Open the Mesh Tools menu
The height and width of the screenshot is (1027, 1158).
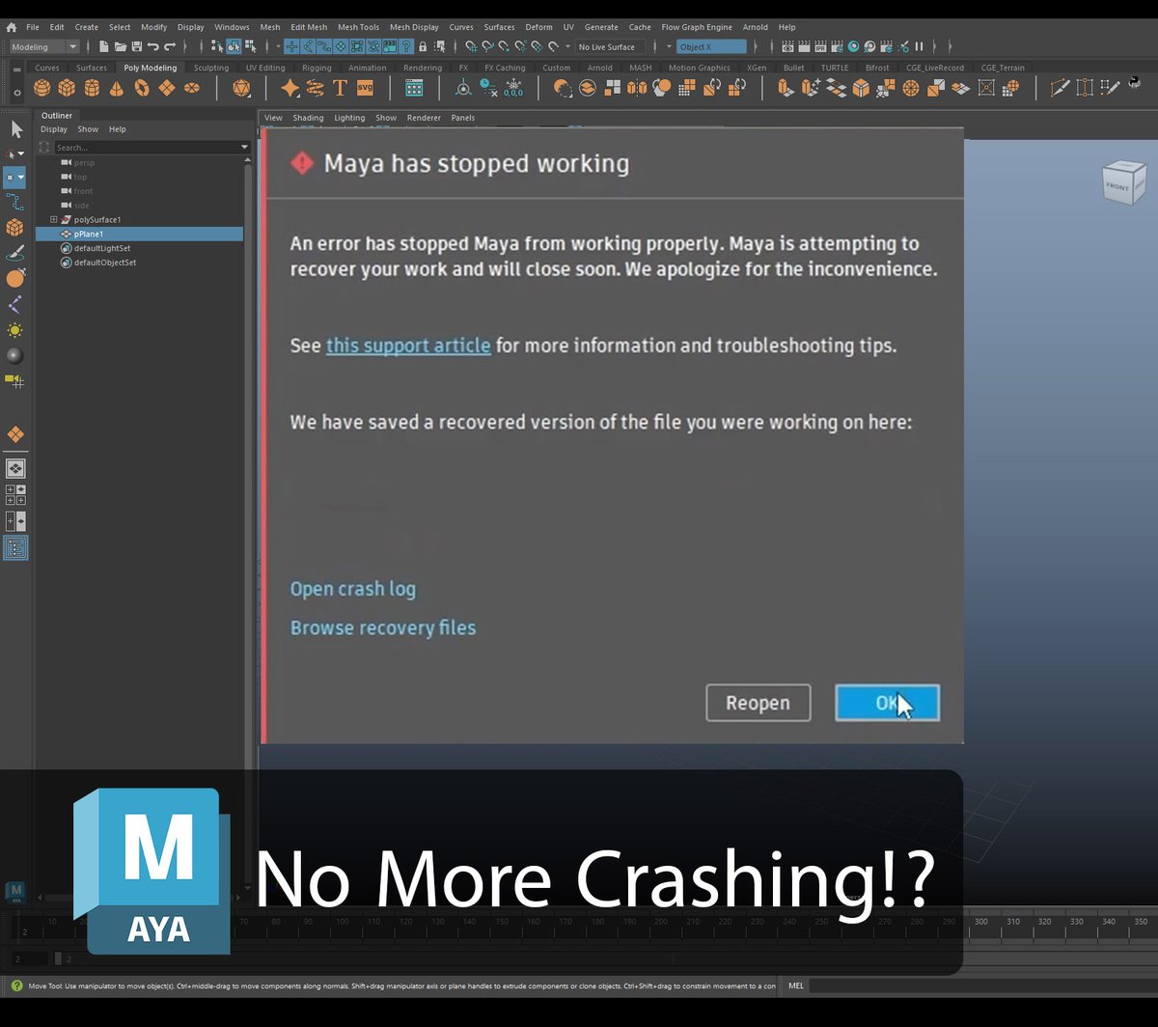click(358, 27)
